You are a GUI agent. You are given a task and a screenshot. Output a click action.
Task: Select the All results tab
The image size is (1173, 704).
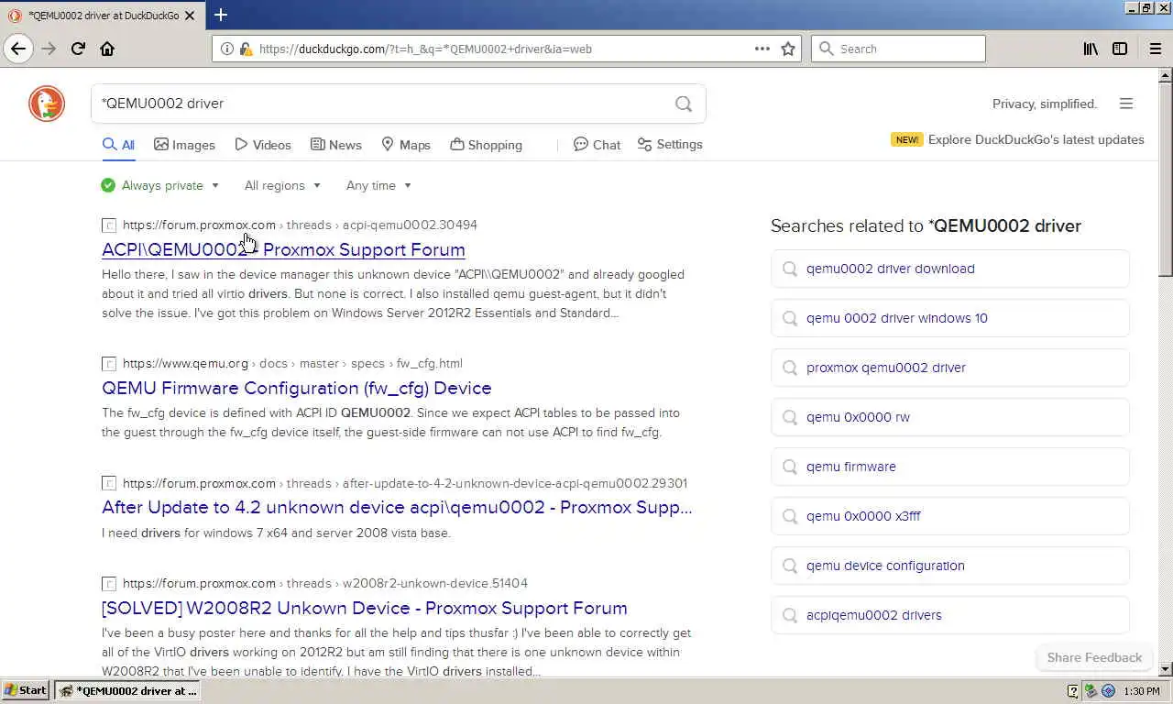(118, 145)
